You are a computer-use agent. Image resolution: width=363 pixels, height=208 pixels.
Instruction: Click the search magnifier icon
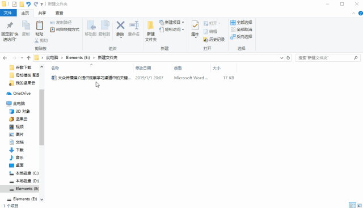[356, 58]
